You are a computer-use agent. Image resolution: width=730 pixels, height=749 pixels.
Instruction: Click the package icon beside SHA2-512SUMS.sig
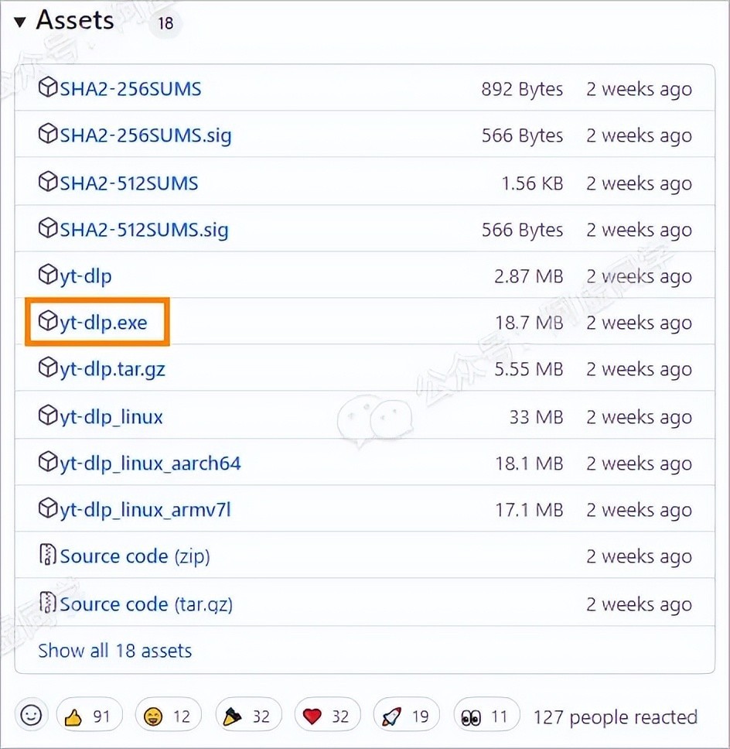(x=48, y=229)
